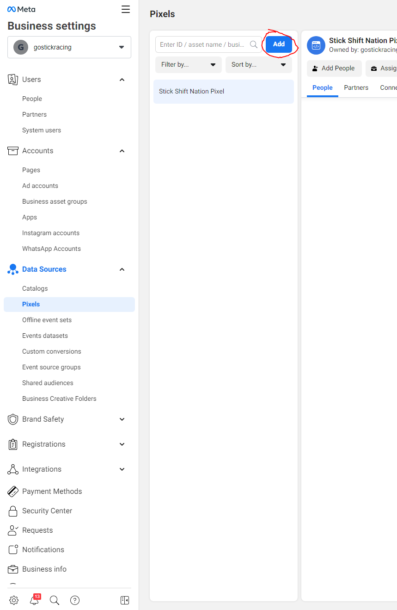Viewport: 397px width, 610px height.
Task: Open Offline event sets
Action: pyautogui.click(x=47, y=320)
